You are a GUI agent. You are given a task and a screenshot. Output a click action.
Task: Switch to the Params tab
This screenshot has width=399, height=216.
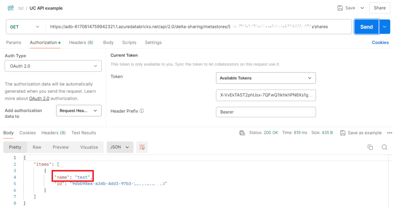coord(14,42)
